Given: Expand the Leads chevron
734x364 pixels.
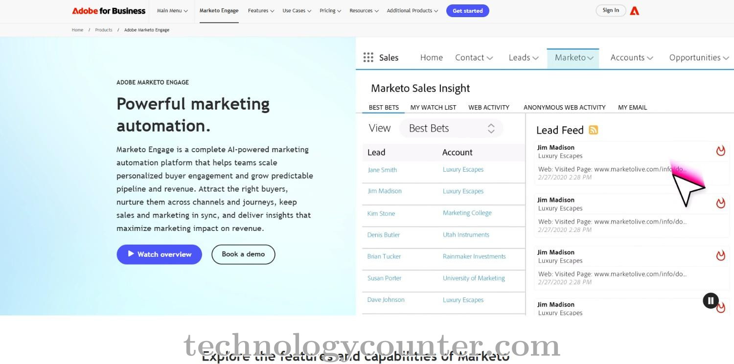Looking at the screenshot, I should 536,58.
